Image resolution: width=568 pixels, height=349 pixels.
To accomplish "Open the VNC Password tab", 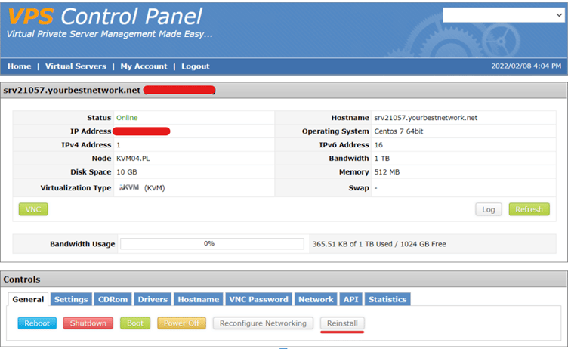I will [258, 299].
